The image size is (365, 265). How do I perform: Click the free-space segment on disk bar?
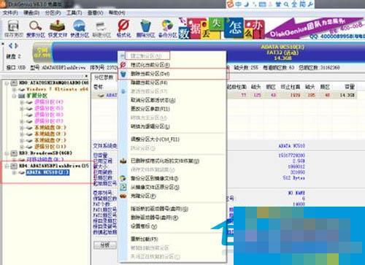tap(42, 53)
